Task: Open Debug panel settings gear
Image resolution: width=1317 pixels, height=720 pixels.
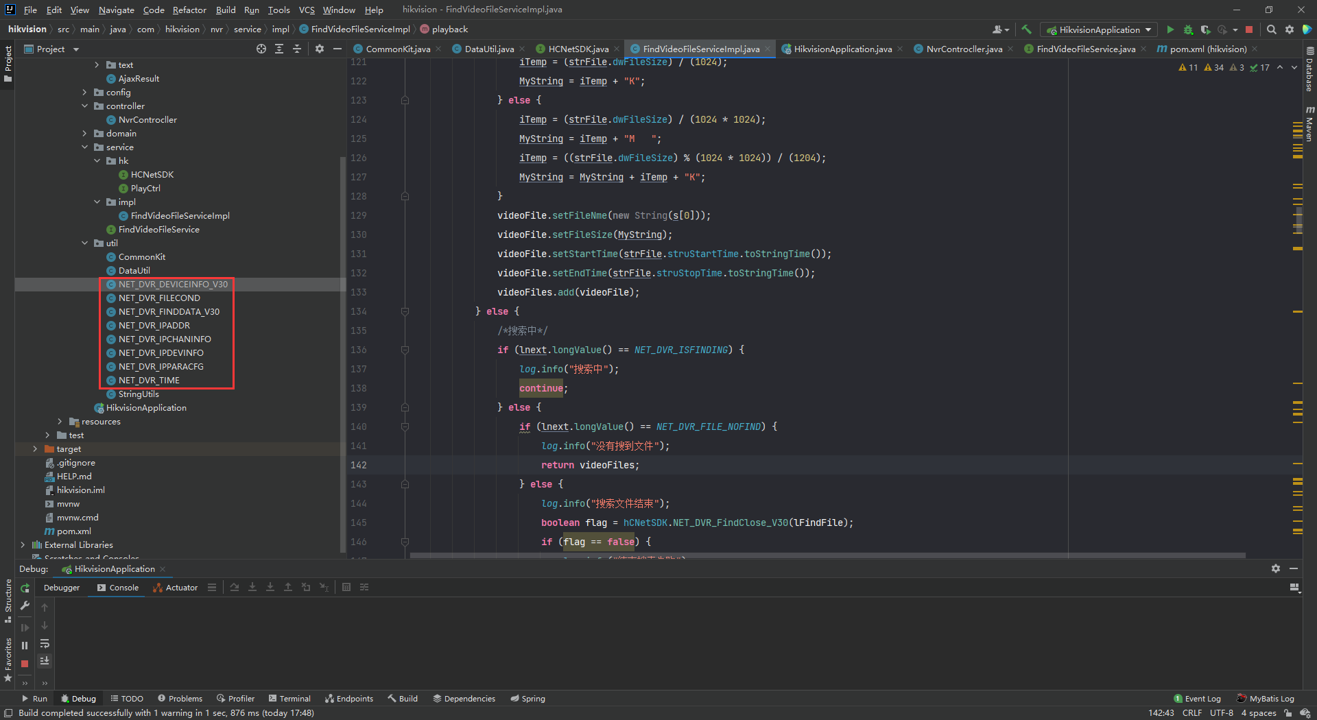Action: pyautogui.click(x=1275, y=568)
